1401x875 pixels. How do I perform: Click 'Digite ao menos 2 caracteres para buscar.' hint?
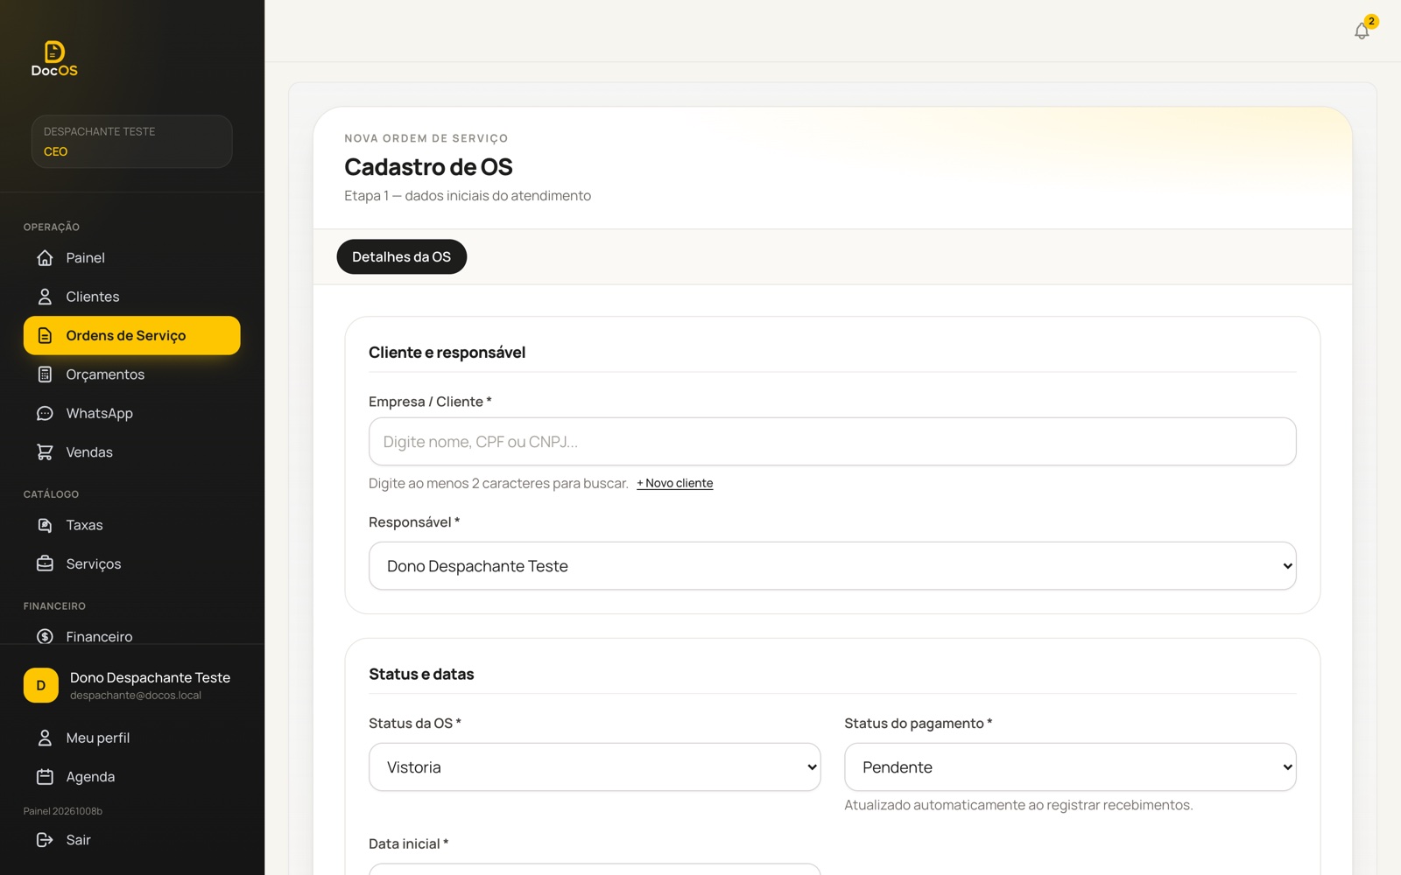click(x=498, y=483)
